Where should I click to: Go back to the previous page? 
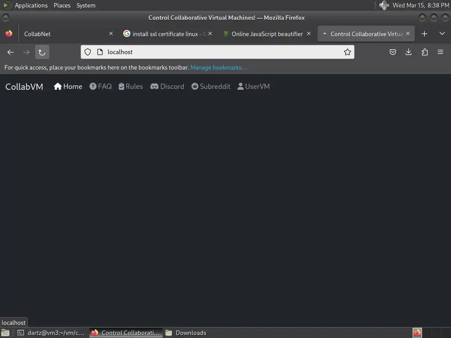click(x=11, y=52)
